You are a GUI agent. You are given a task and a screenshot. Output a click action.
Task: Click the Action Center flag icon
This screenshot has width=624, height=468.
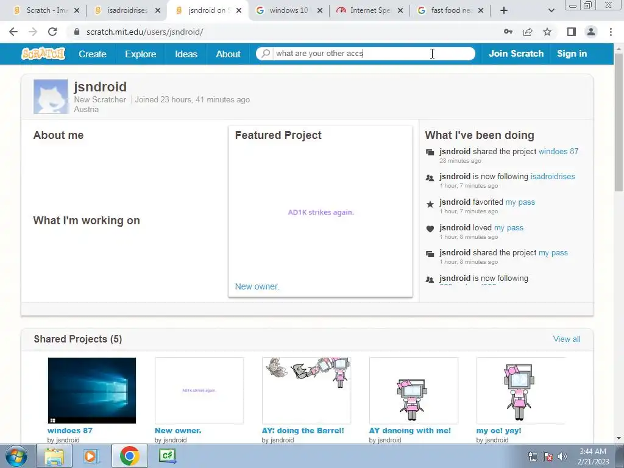point(548,456)
